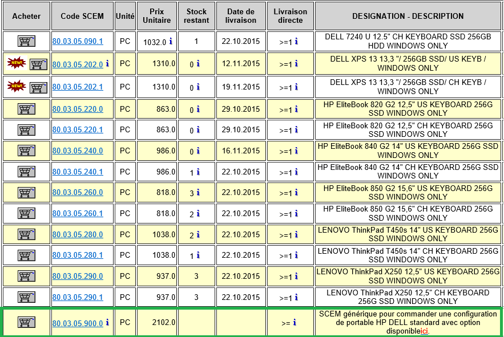Click NEW badge on 80.03.05.202.0 row
Image resolution: width=504 pixels, height=337 pixels.
(x=17, y=63)
